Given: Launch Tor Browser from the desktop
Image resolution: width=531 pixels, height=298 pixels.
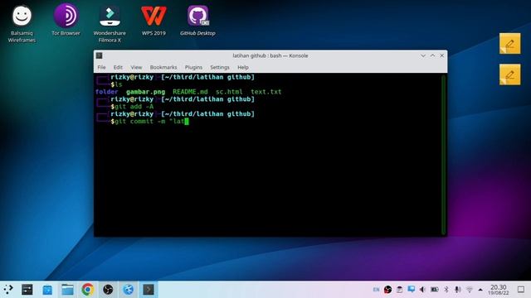Looking at the screenshot, I should [66, 20].
